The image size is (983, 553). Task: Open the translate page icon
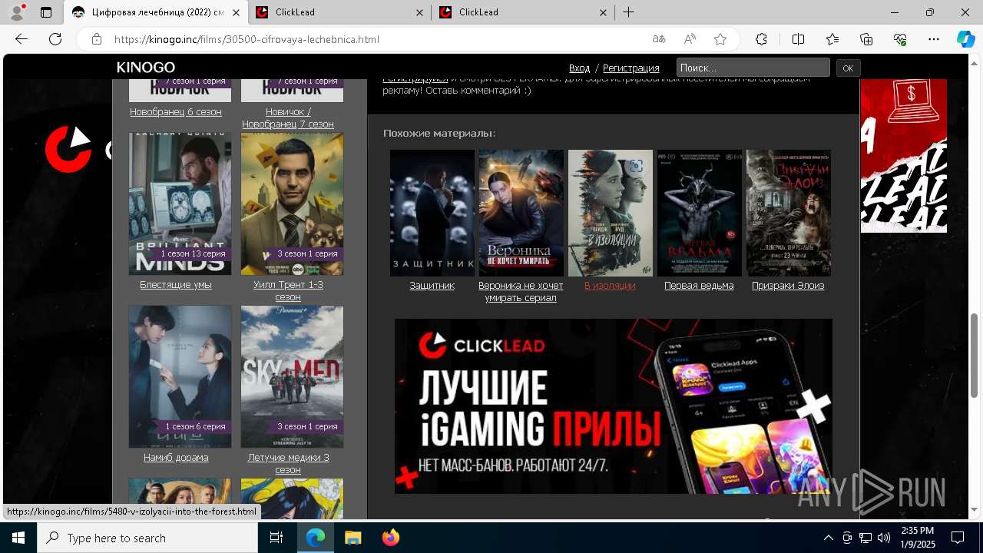pyautogui.click(x=659, y=39)
